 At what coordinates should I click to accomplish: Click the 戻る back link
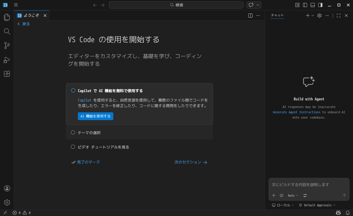pyautogui.click(x=24, y=24)
